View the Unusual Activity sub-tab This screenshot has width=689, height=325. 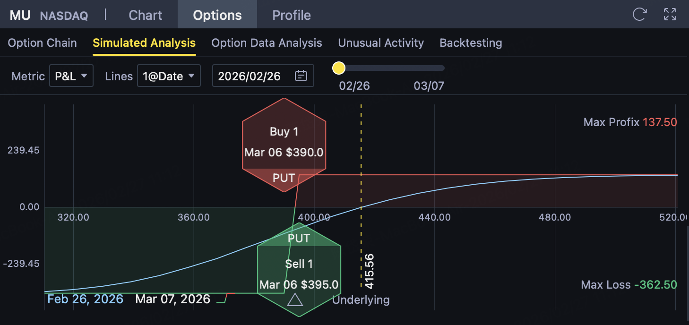point(381,43)
